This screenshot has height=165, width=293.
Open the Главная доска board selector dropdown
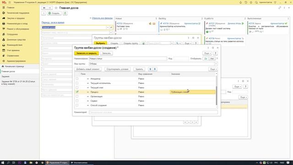[x=108, y=27]
